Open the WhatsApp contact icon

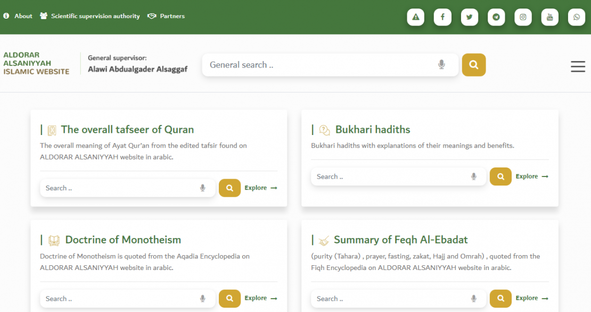(577, 17)
